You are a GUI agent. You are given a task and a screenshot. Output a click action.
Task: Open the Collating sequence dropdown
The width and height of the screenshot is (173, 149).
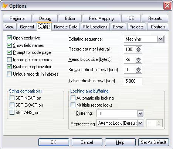[x=160, y=39]
